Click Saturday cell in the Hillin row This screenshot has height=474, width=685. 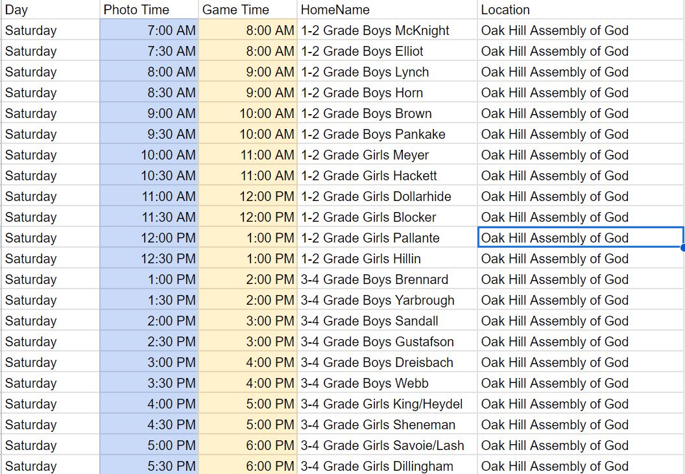point(50,259)
